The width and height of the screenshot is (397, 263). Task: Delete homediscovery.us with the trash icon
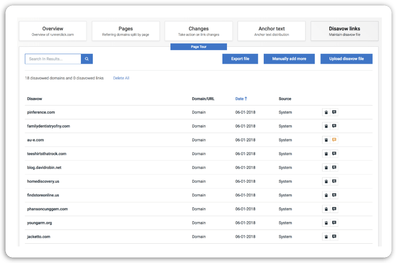click(x=326, y=181)
